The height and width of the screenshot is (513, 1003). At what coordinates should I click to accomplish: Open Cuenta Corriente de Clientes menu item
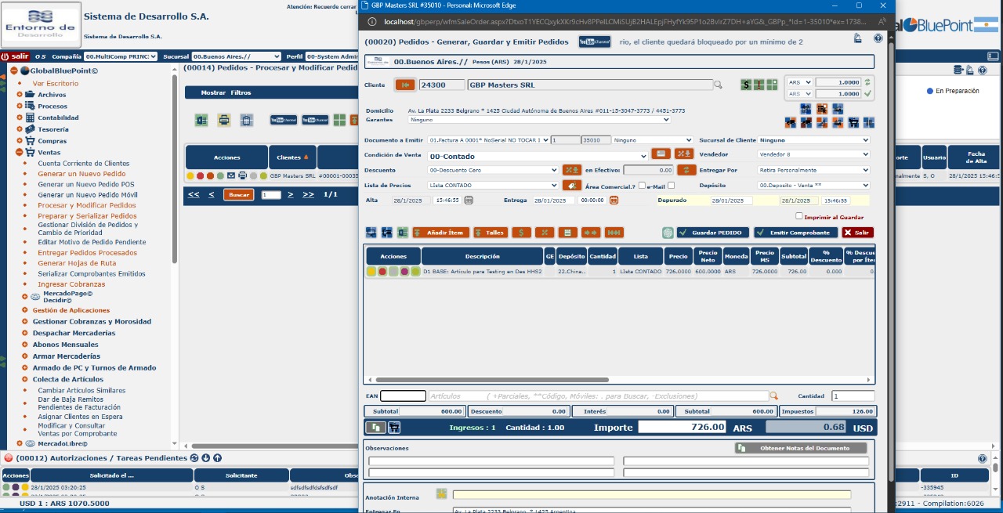click(x=84, y=163)
